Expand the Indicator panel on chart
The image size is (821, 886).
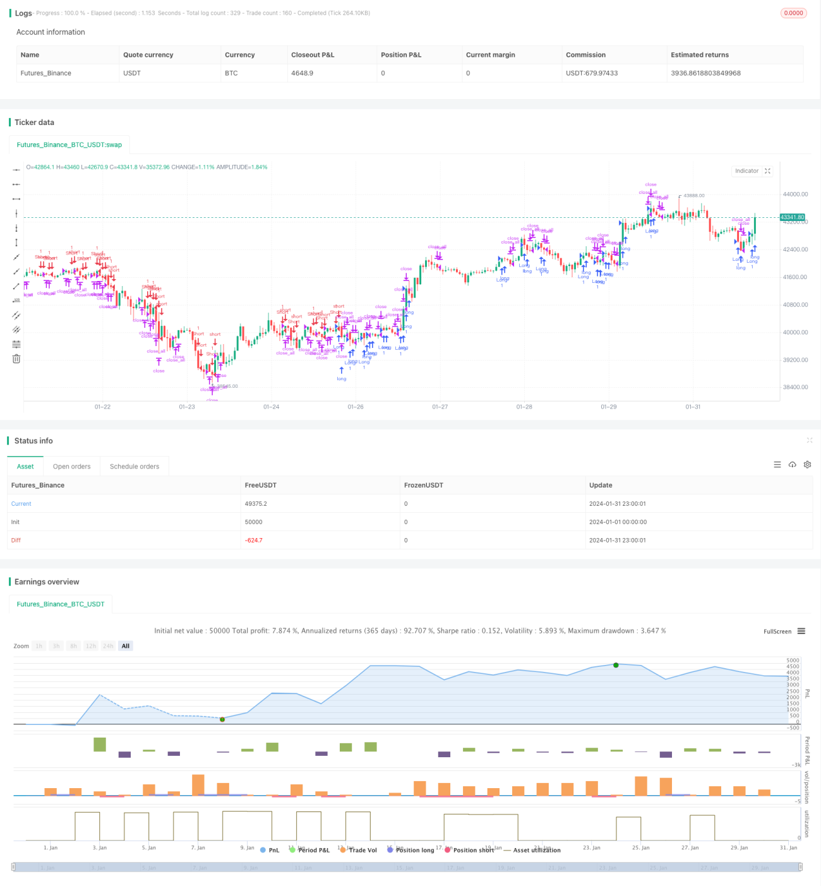click(768, 171)
